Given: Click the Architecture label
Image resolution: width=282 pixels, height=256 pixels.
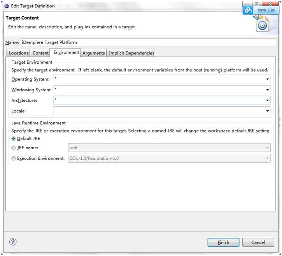Looking at the screenshot, I should tap(24, 100).
